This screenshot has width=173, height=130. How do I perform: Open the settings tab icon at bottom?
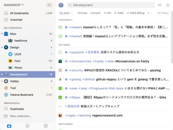[x=46, y=126]
